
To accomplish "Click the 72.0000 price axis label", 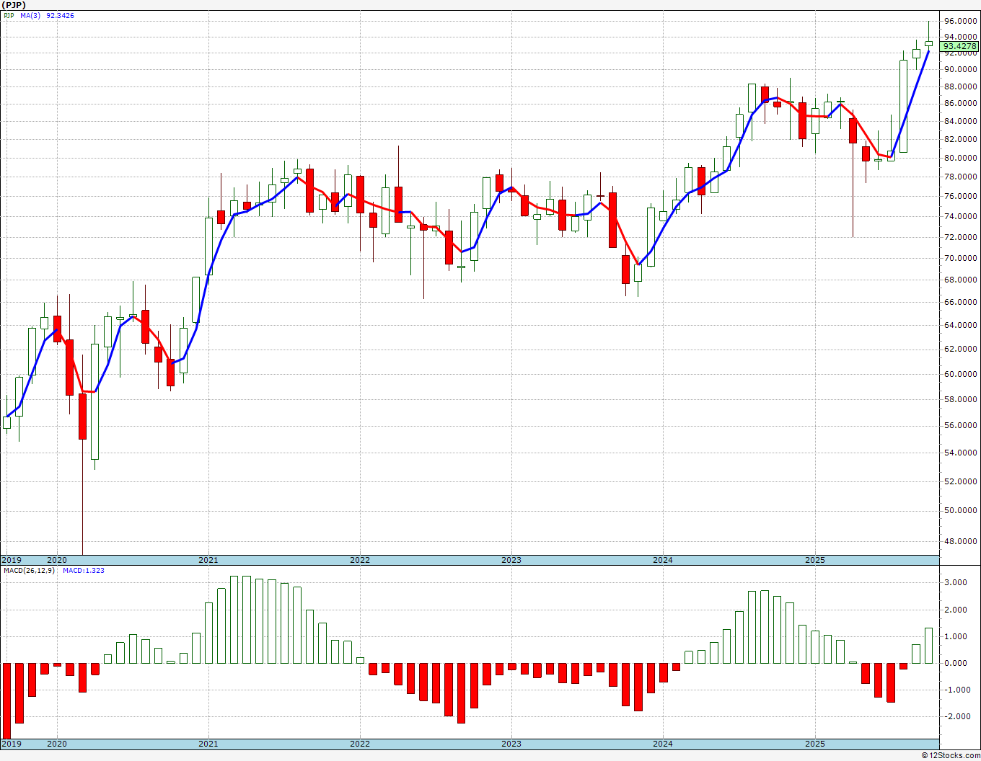I will [x=961, y=237].
